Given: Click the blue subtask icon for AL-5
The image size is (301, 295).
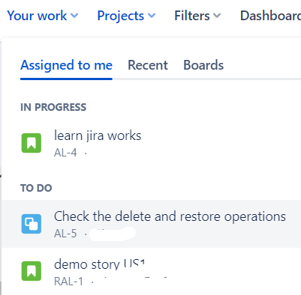Looking at the screenshot, I should tap(32, 224).
